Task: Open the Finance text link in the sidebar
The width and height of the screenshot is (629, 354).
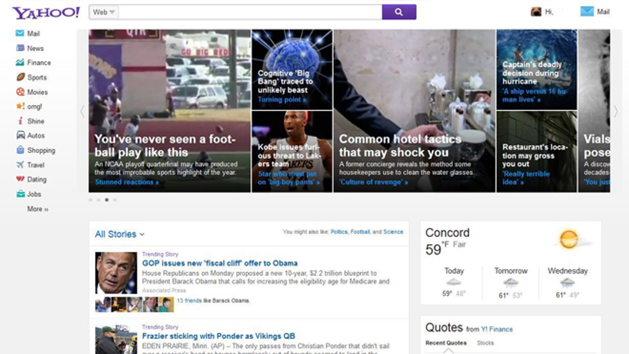Action: pyautogui.click(x=39, y=62)
